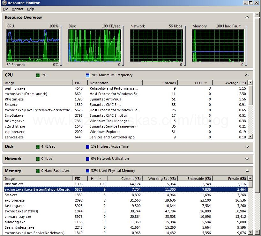Click the CPU column header with sort arrow
Viewport: 261px width, 236px height.
tap(195, 83)
